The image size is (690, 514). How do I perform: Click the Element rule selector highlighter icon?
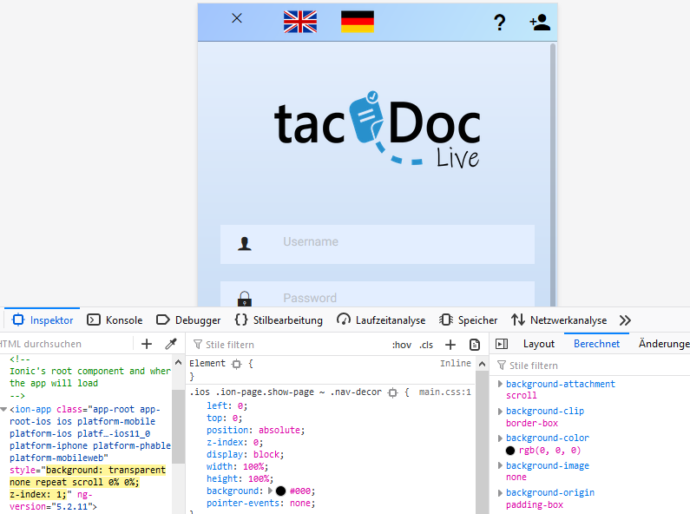237,364
